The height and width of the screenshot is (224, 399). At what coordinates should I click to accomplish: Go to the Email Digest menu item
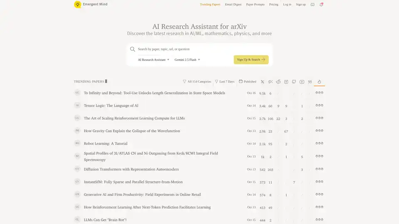(x=233, y=5)
